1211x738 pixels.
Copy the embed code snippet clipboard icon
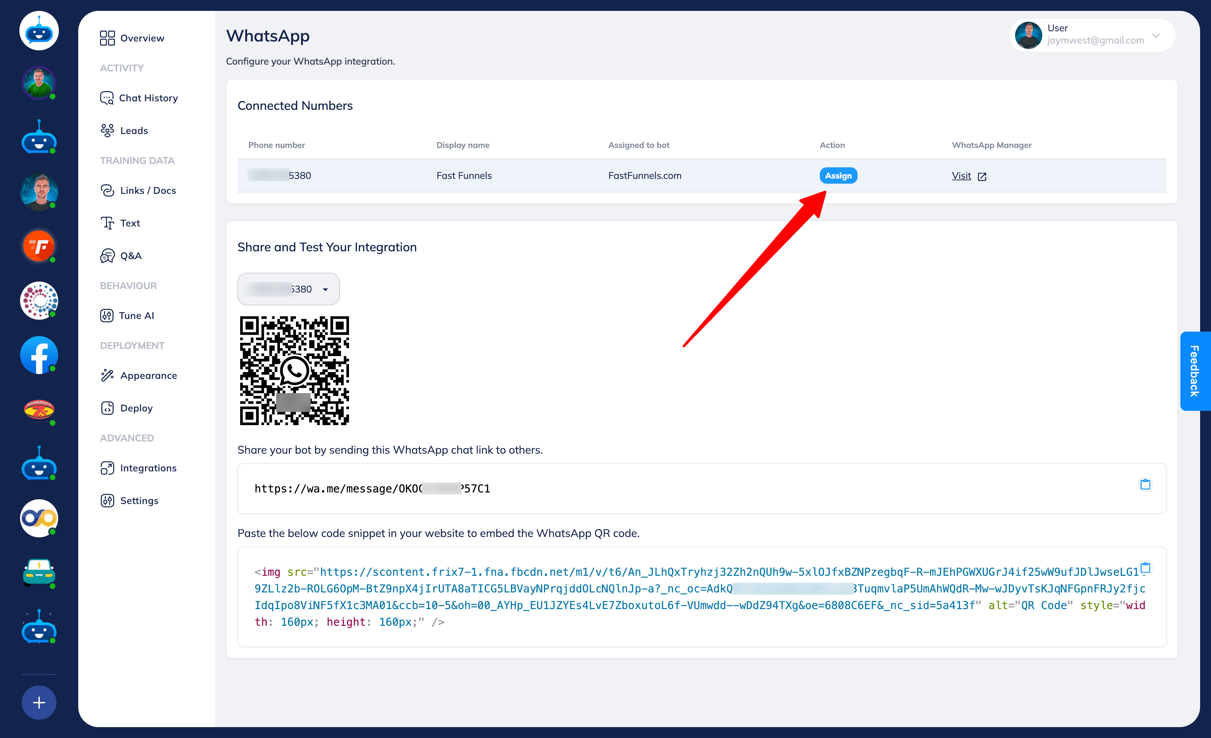click(1146, 567)
